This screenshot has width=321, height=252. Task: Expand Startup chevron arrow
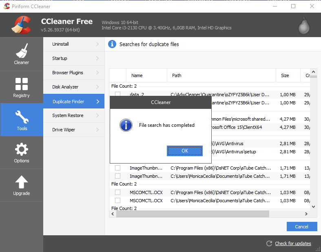(x=97, y=58)
